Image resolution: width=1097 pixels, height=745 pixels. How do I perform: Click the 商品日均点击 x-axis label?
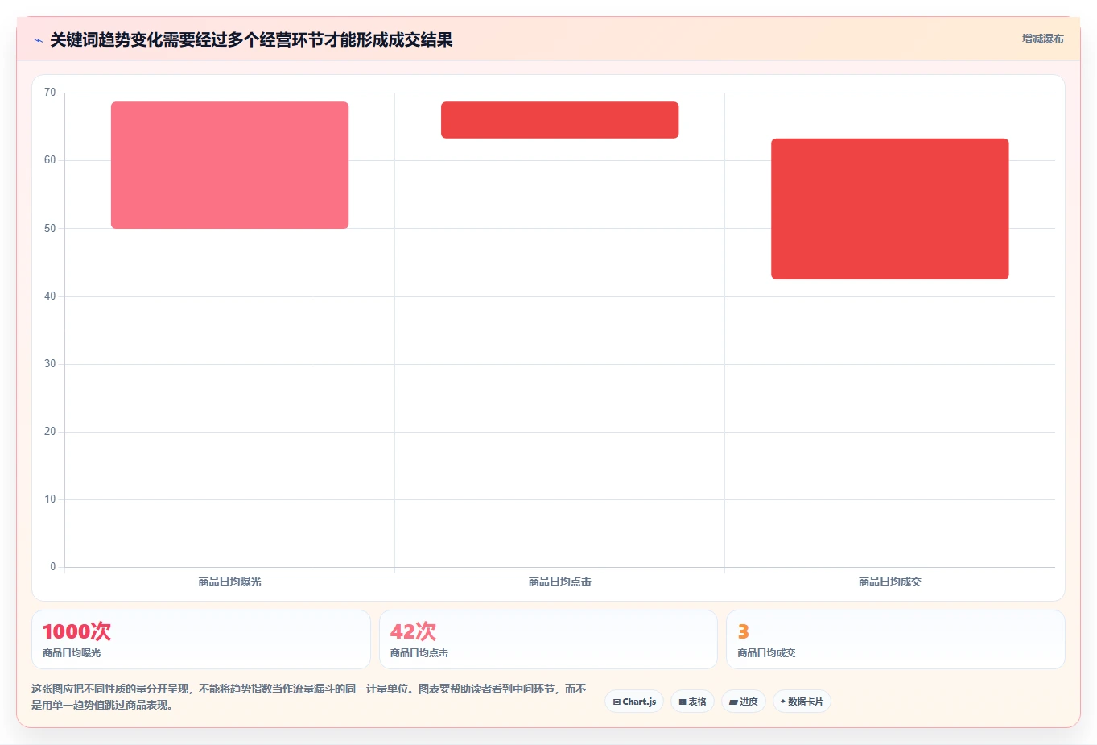click(559, 582)
